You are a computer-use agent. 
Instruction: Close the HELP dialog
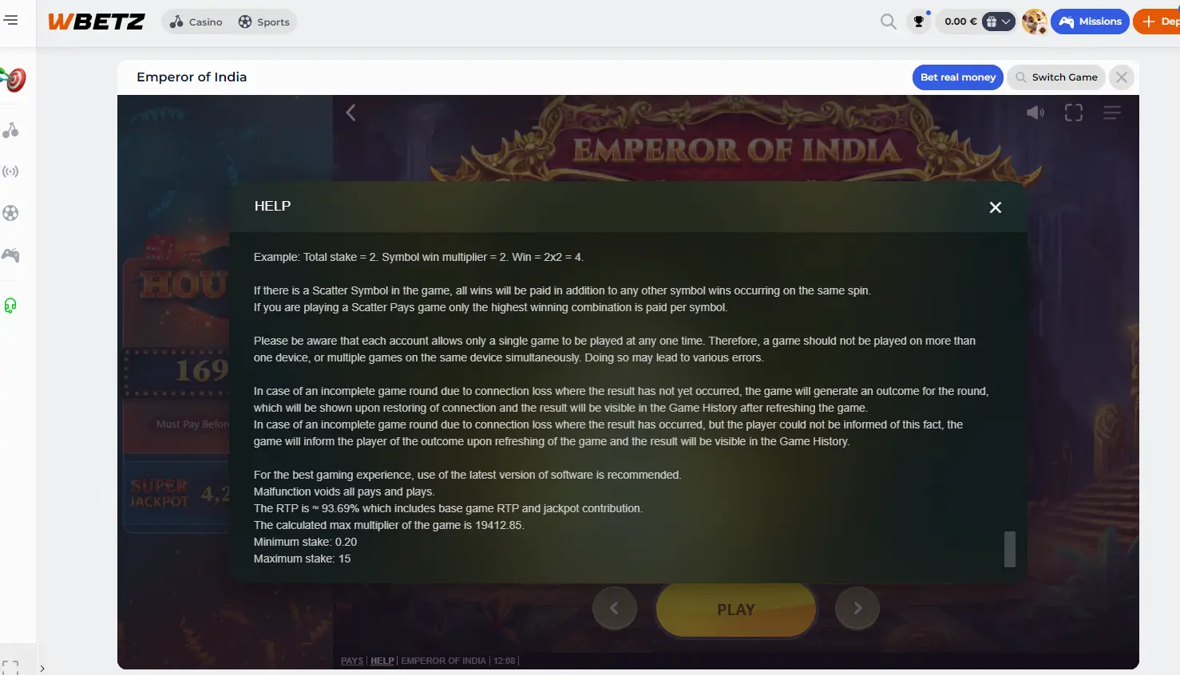tap(995, 207)
